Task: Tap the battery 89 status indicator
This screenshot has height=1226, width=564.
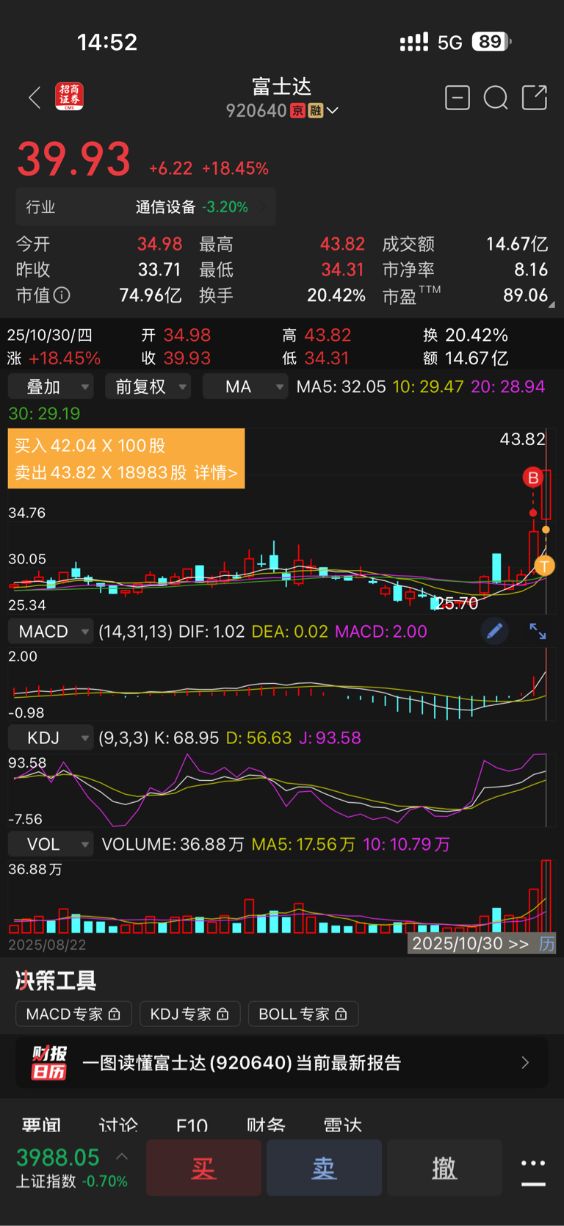Action: coord(491,42)
